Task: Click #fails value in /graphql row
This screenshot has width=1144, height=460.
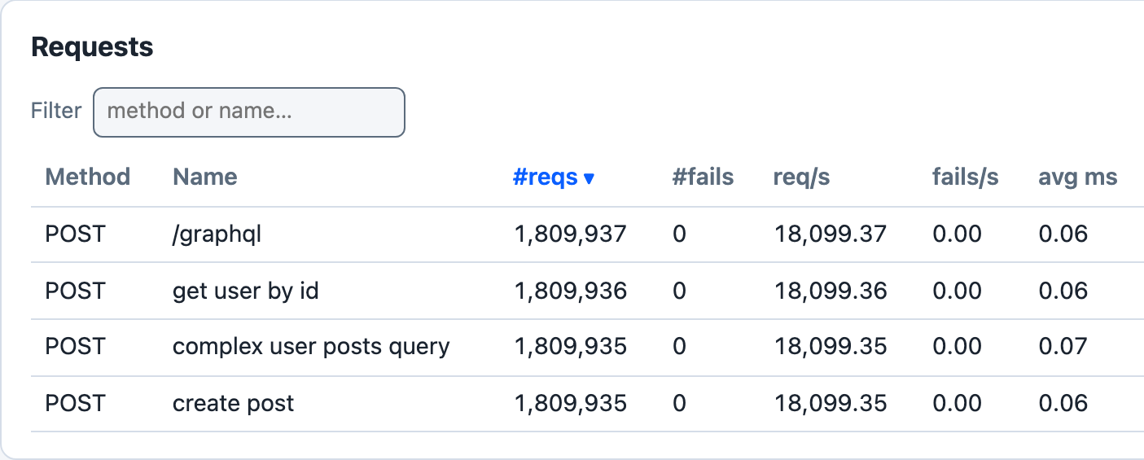Action: (680, 234)
